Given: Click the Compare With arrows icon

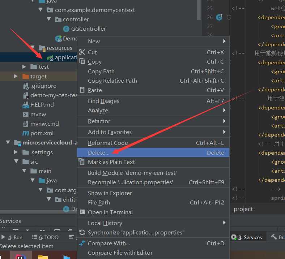Looking at the screenshot, I should coord(82,243).
